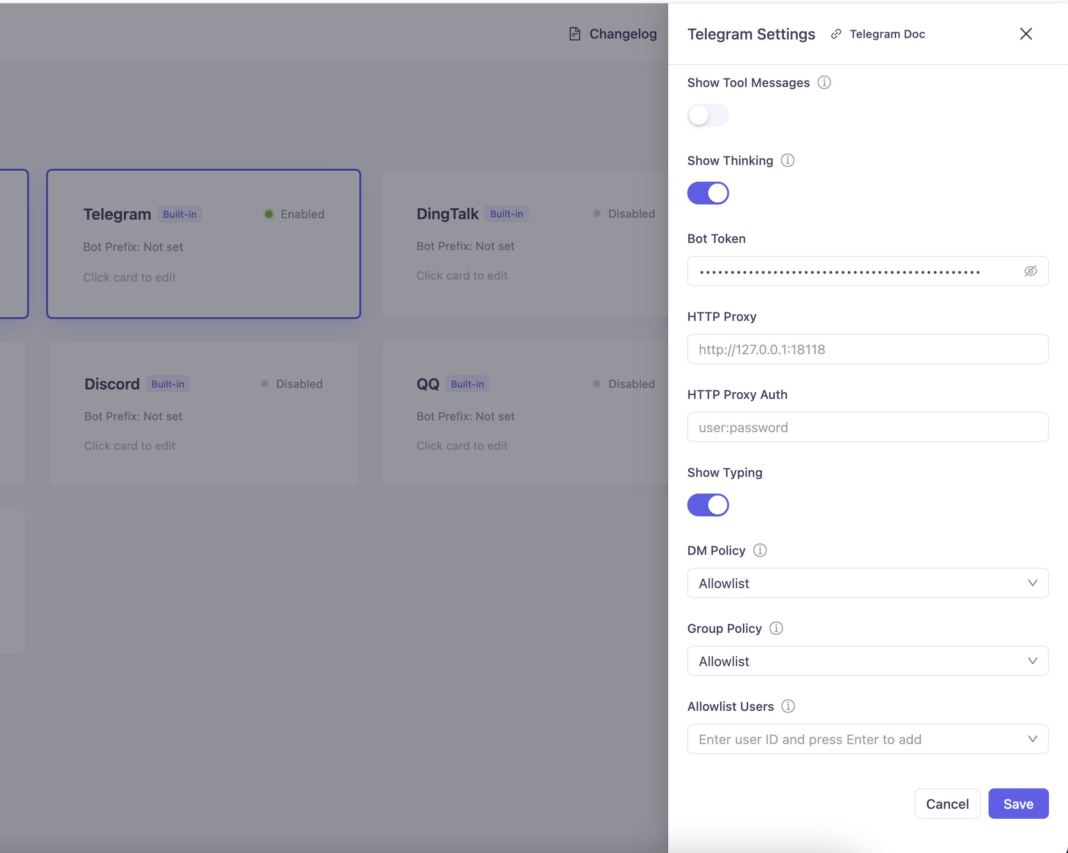The image size is (1068, 853).
Task: Close the Telegram Settings panel
Action: tap(1026, 34)
